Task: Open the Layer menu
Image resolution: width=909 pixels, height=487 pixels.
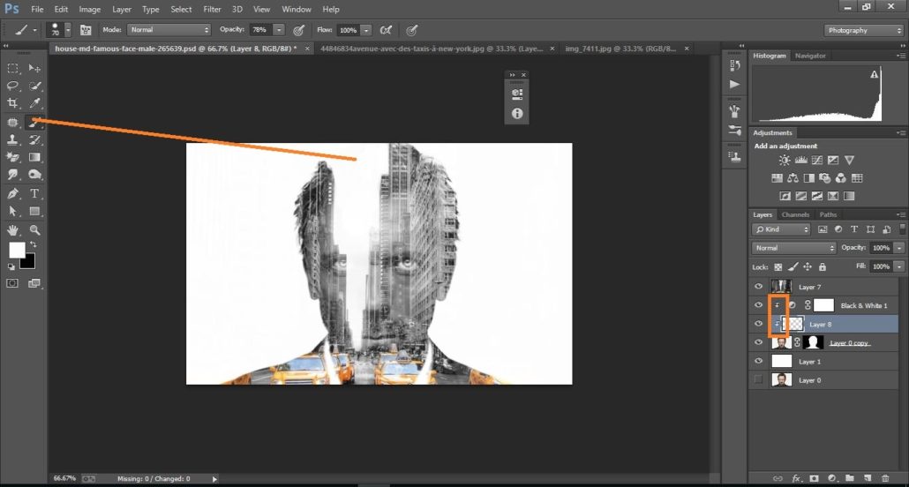Action: click(122, 10)
